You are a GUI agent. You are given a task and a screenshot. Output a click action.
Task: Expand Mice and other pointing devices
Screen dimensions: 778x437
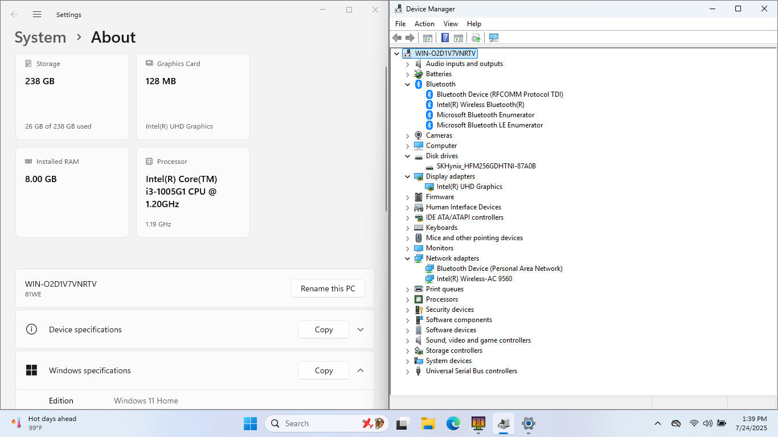pos(407,238)
